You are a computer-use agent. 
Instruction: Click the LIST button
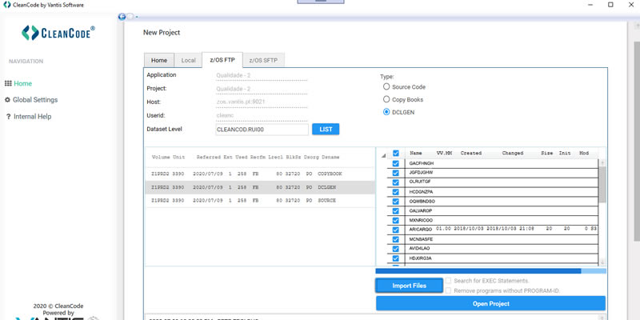click(x=326, y=130)
